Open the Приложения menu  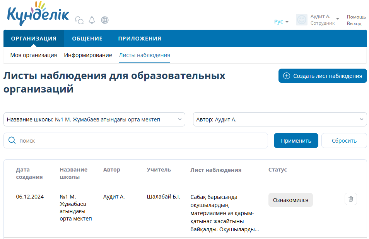140,39
